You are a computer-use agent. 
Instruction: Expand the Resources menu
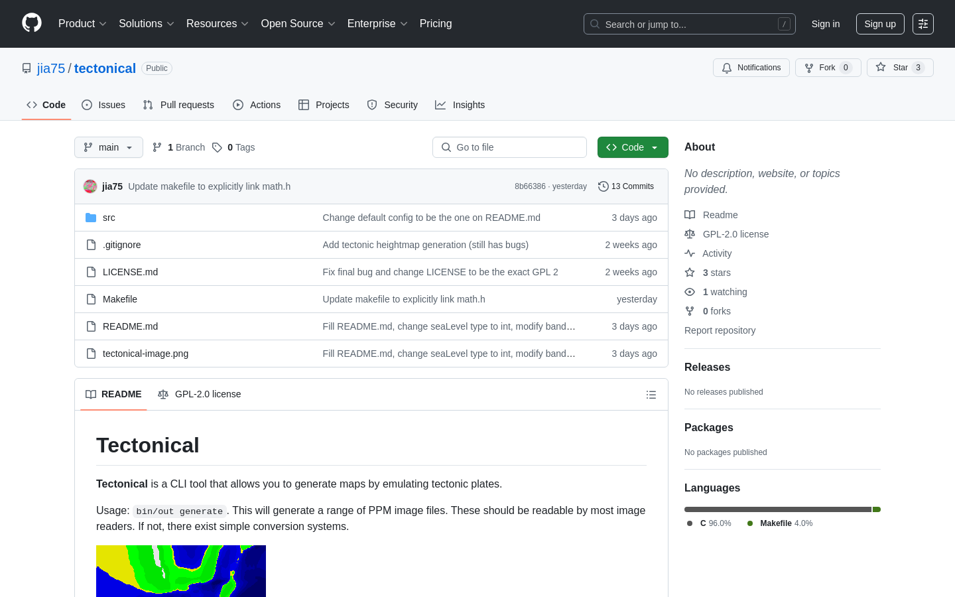click(218, 24)
